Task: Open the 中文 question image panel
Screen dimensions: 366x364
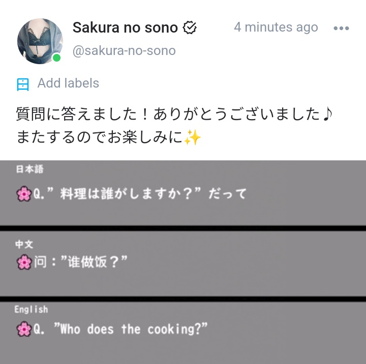Action: coord(183,264)
